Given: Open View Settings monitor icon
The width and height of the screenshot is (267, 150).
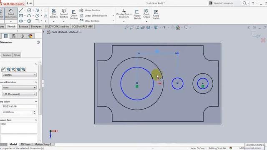Looking at the screenshot, I should 186,27.
